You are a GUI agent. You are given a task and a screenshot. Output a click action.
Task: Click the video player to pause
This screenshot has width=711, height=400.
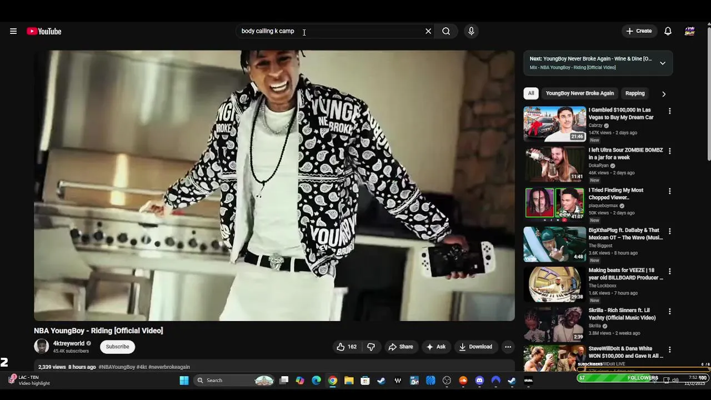click(274, 186)
